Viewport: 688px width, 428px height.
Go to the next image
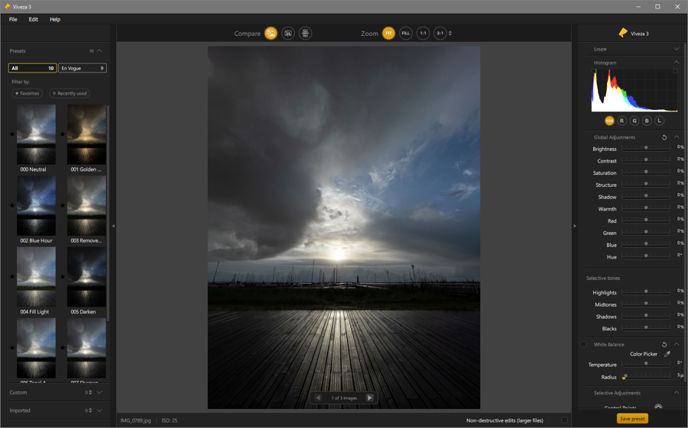coord(369,397)
